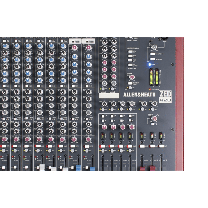Turn the ST2 channel gain knob
Screen dimensions: 208x208
click(x=75, y=47)
